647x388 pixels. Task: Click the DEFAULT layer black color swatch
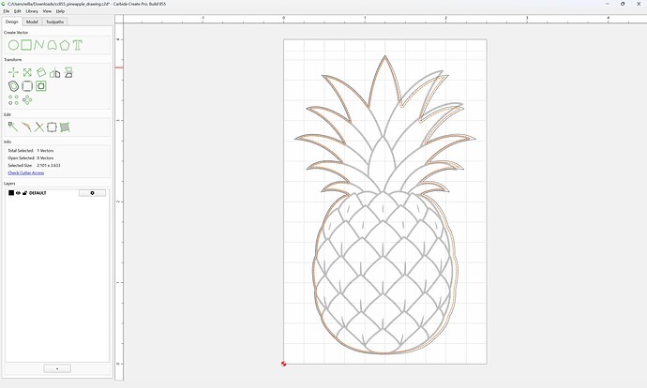11,193
